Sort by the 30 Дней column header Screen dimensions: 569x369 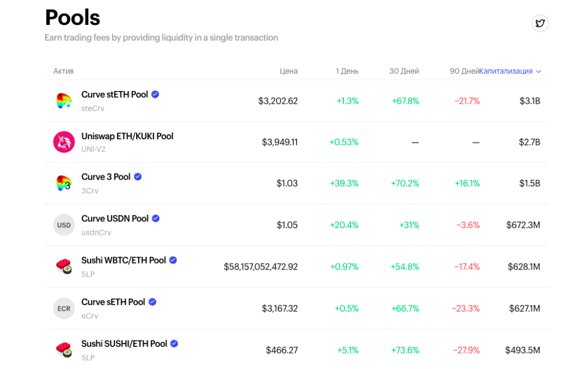click(x=404, y=71)
